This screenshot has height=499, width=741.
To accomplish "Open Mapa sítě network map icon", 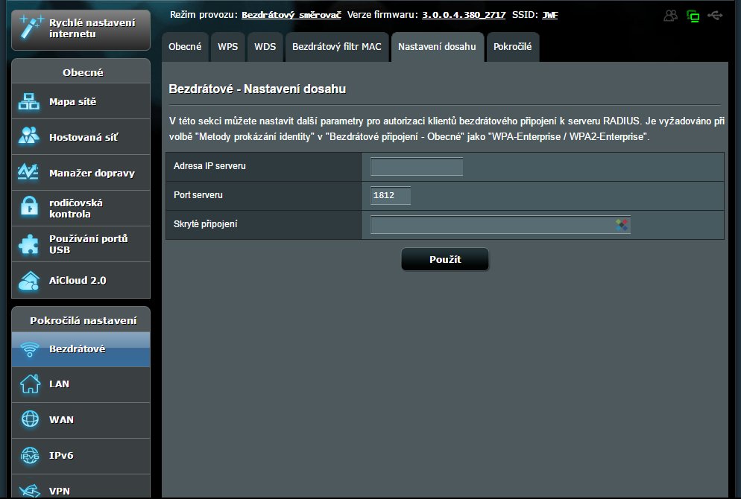I will click(29, 102).
